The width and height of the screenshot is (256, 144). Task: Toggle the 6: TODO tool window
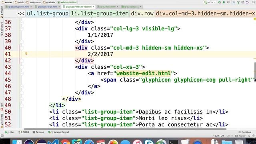[23, 132]
